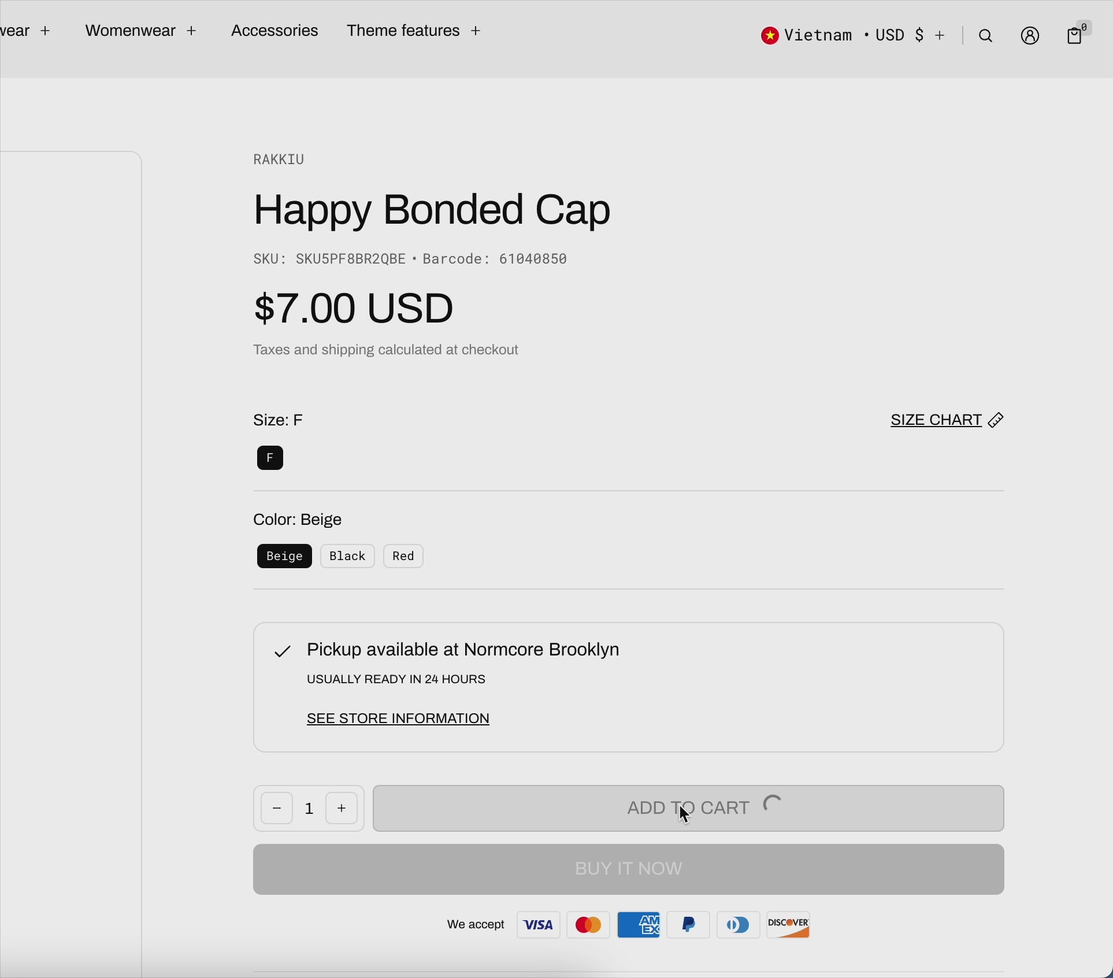Click the Discover payment icon
This screenshot has width=1113, height=978.
tap(788, 925)
